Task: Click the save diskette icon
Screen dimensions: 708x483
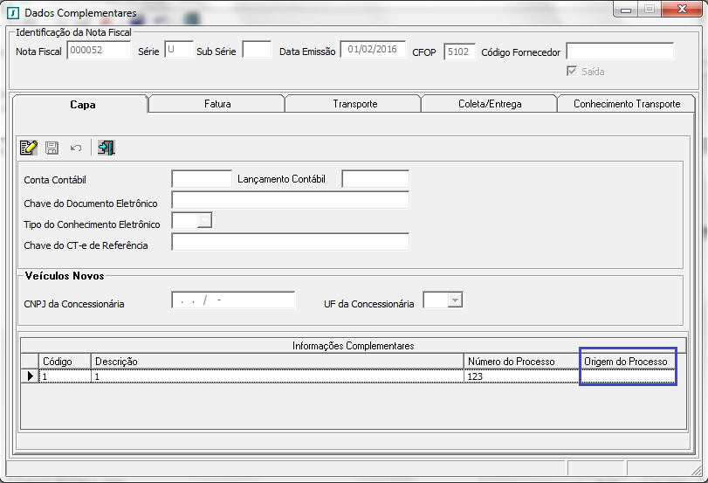Action: (x=52, y=148)
